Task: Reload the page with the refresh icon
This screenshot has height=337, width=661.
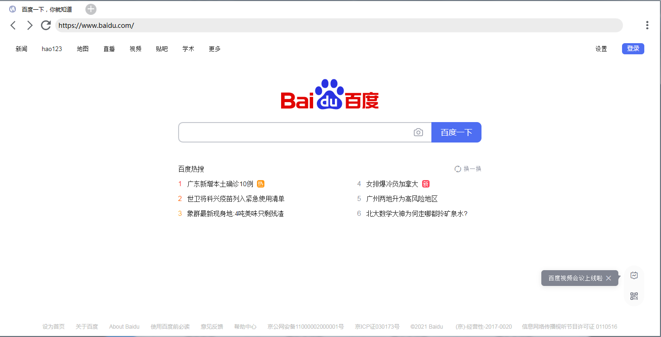Action: coord(45,26)
